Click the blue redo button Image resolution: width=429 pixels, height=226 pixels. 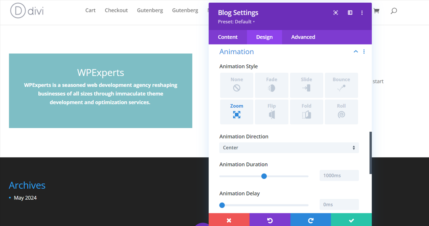[311, 220]
